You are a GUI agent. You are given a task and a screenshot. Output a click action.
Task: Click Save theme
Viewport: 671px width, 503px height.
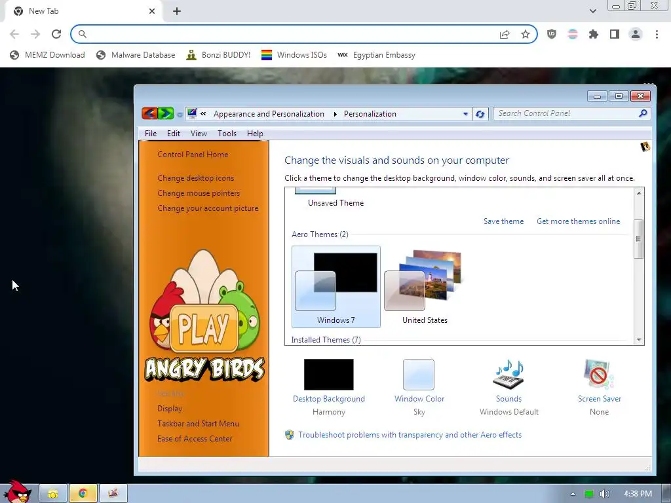(x=503, y=221)
